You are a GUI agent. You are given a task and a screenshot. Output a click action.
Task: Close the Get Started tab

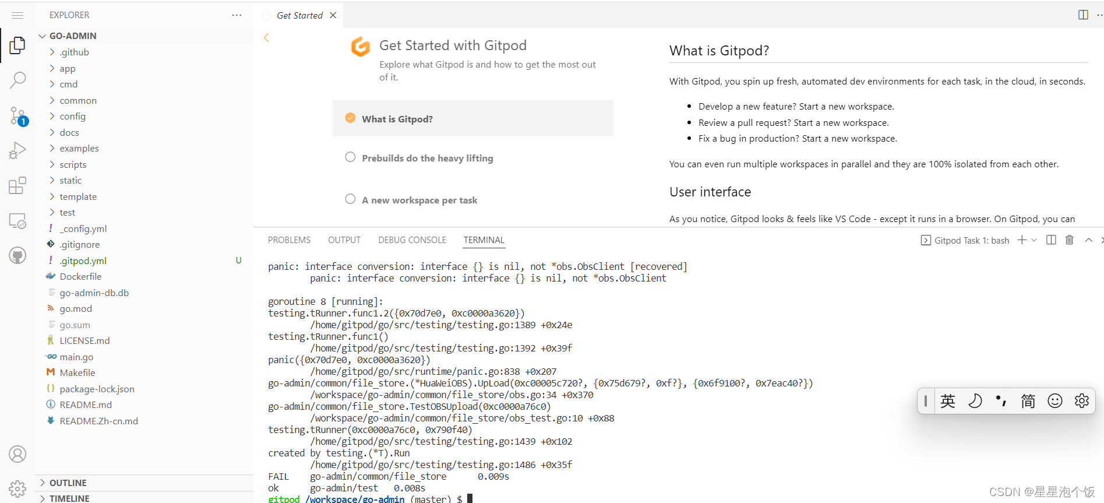pyautogui.click(x=333, y=15)
